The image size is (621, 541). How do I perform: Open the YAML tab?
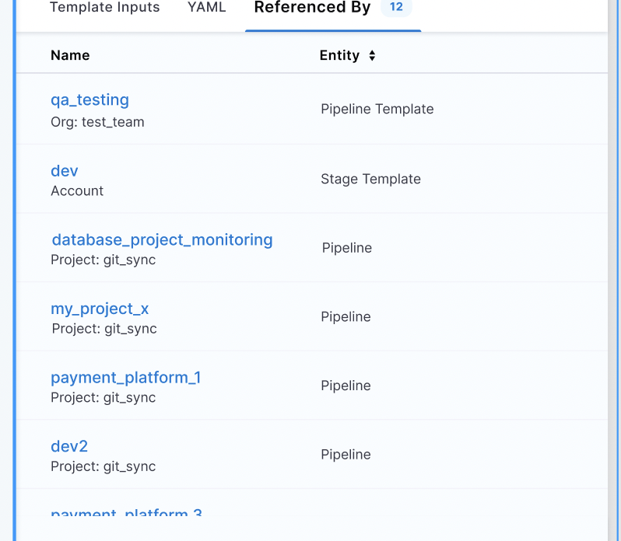(x=206, y=8)
